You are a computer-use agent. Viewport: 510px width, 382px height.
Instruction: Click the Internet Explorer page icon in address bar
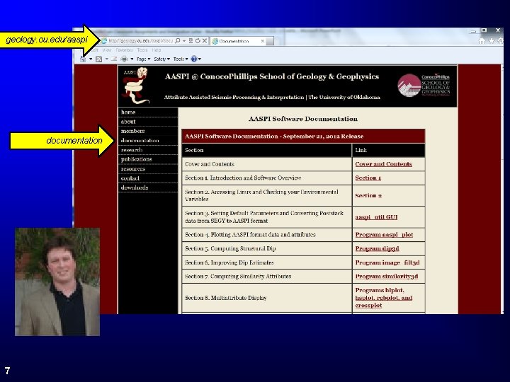pos(103,41)
